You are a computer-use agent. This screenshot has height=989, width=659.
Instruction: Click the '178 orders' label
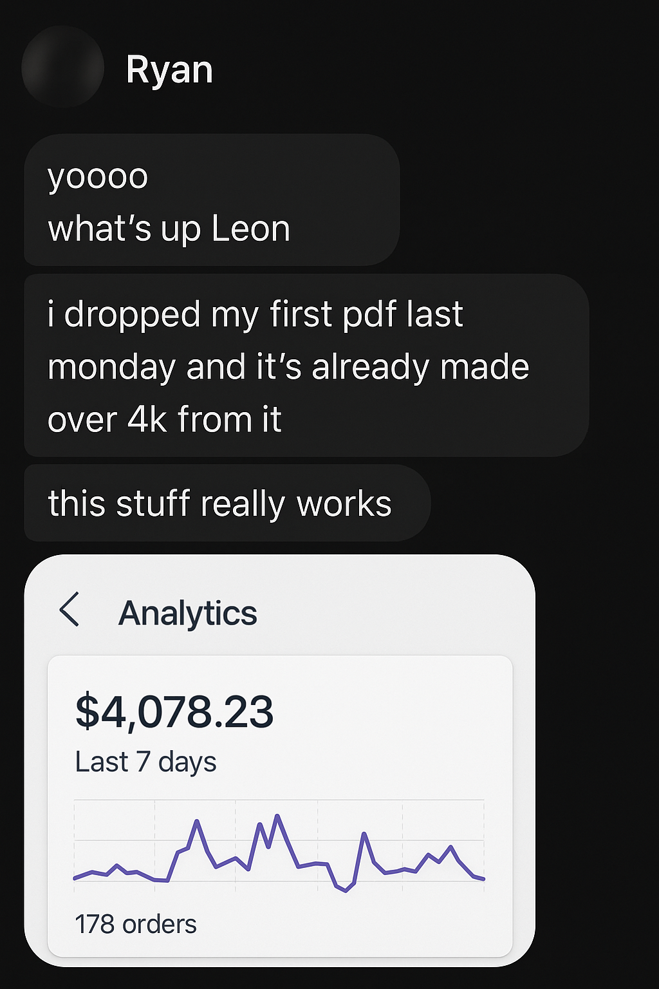tap(136, 925)
